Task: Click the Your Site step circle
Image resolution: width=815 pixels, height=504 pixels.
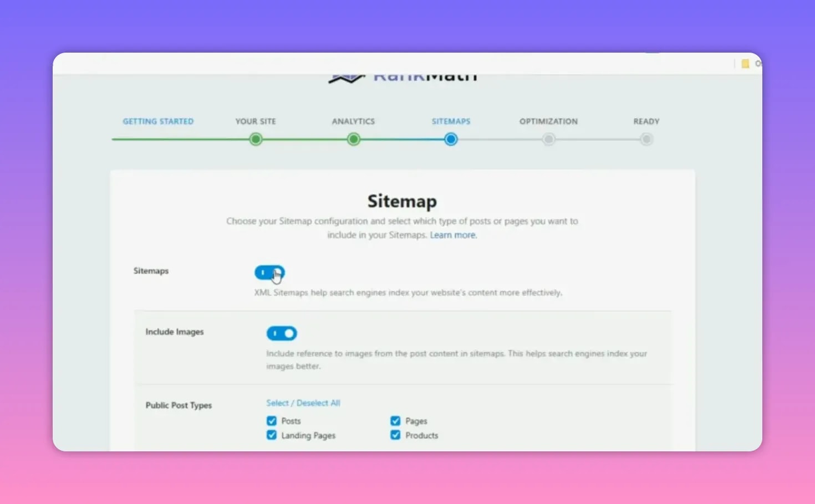Action: click(256, 139)
